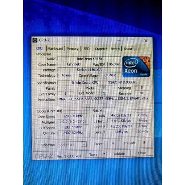The width and height of the screenshot is (185, 185).
Task: Open the Memory tab
Action: [x=72, y=48]
